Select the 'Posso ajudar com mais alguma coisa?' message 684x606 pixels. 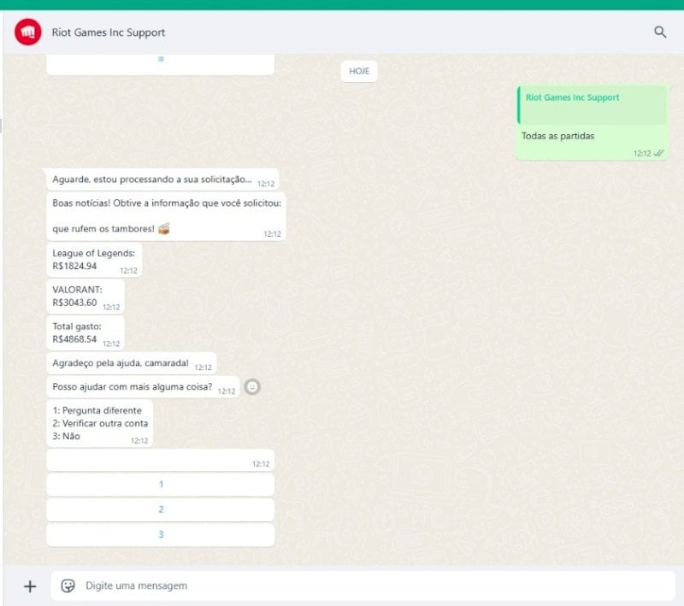tap(143, 386)
